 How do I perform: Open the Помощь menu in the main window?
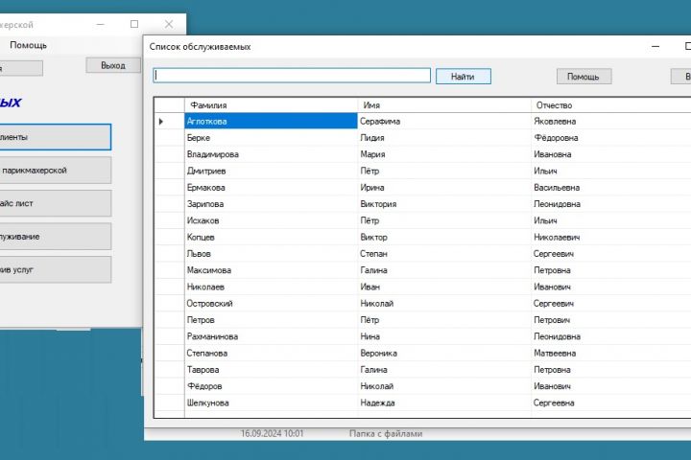click(x=28, y=45)
